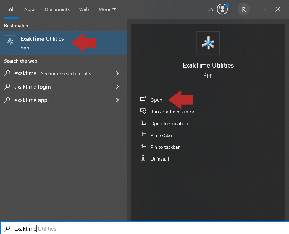This screenshot has width=289, height=234.
Task: Click magnifier icon beside 'exaktime login'
Action: [7, 86]
